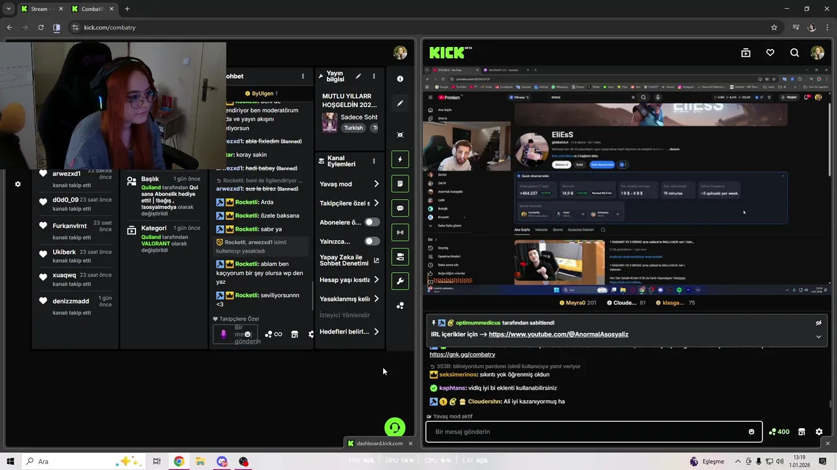
Task: Toggle the Yalnızca switch
Action: coord(372,242)
